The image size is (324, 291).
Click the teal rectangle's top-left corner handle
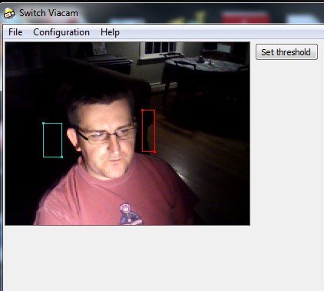(x=43, y=123)
